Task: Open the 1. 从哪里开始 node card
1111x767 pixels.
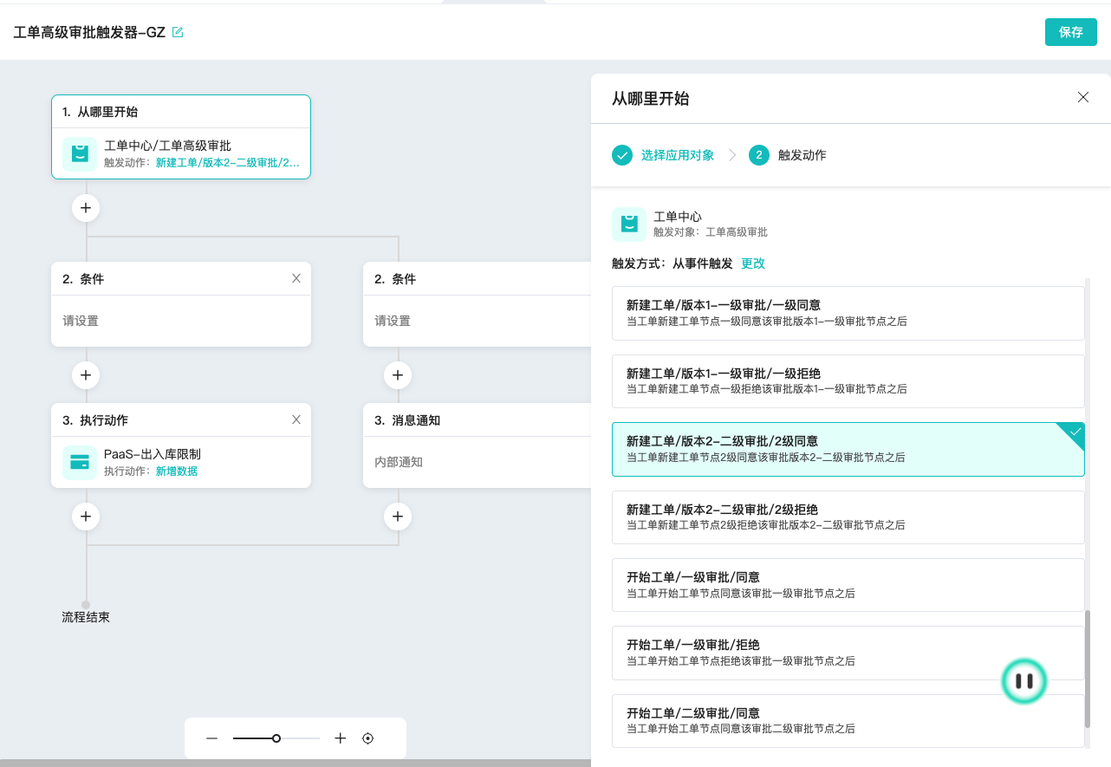Action: [x=181, y=137]
